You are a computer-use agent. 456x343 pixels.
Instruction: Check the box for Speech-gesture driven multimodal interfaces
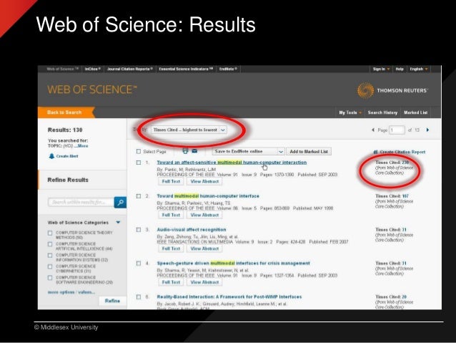pyautogui.click(x=139, y=263)
